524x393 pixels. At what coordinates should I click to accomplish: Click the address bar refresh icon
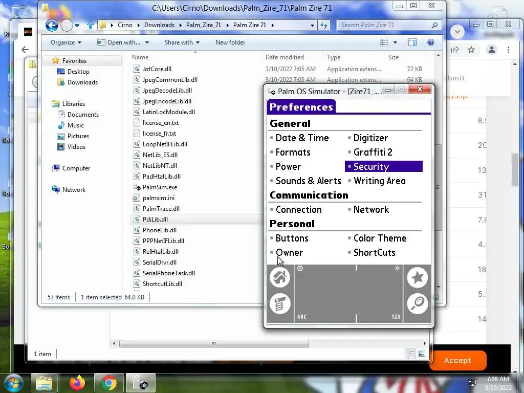(324, 25)
